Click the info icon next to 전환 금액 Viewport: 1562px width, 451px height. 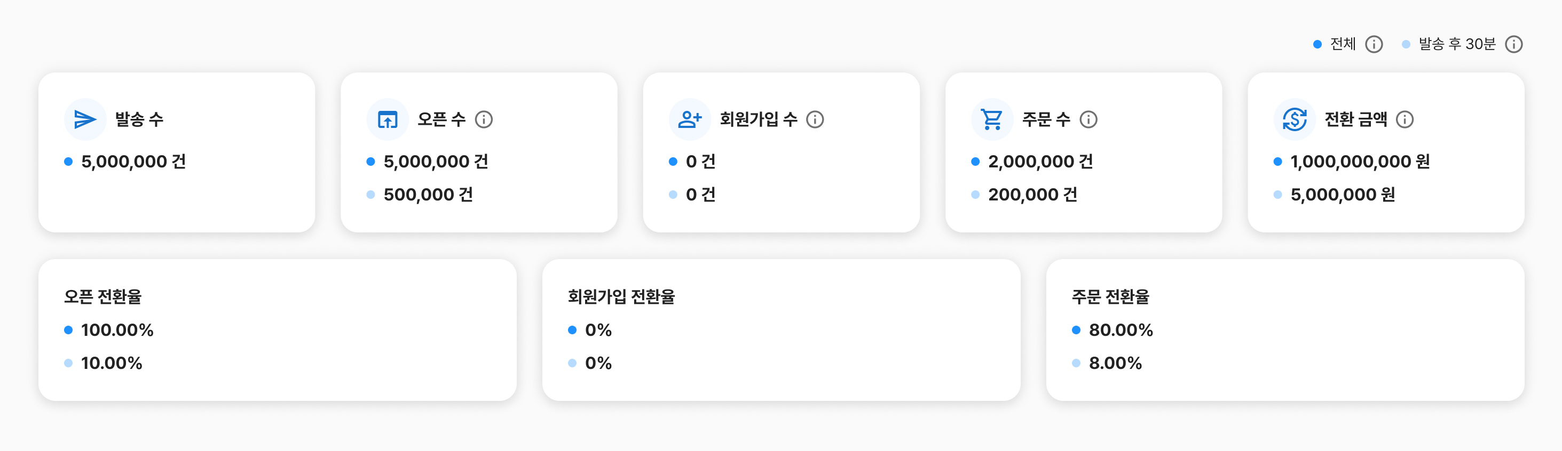point(1405,119)
